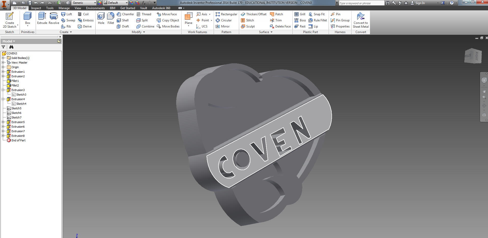Open the Tools ribbon tab

pos(50,8)
